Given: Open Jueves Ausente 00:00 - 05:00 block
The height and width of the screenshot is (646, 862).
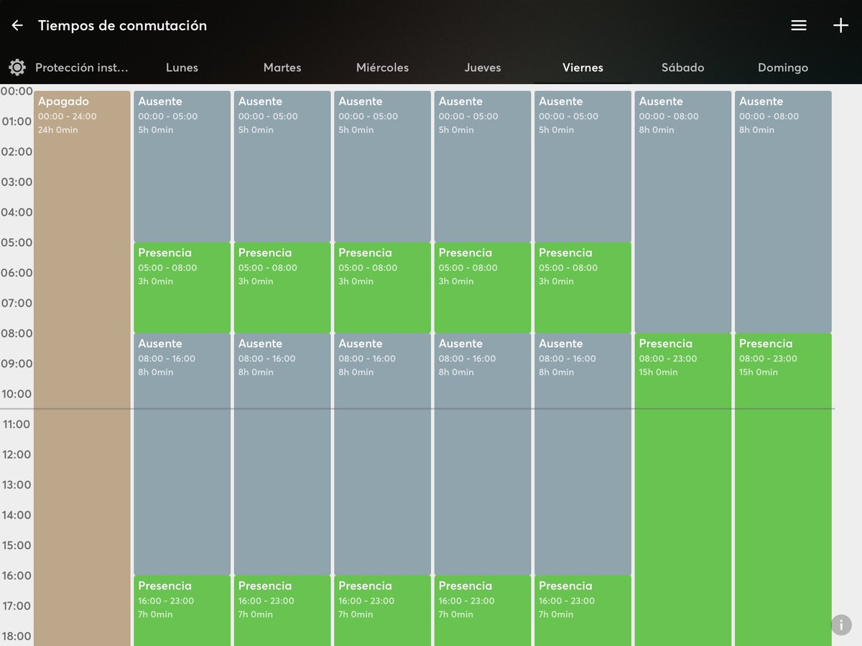Looking at the screenshot, I should point(483,167).
